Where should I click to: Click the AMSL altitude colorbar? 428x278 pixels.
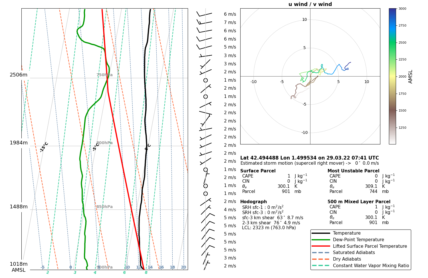[392, 76]
